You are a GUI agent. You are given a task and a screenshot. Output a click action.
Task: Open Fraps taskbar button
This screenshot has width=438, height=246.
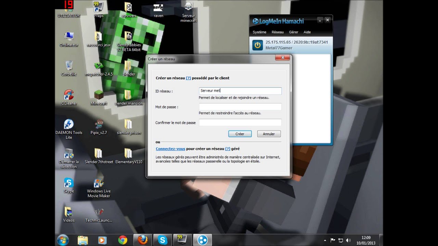point(182,240)
